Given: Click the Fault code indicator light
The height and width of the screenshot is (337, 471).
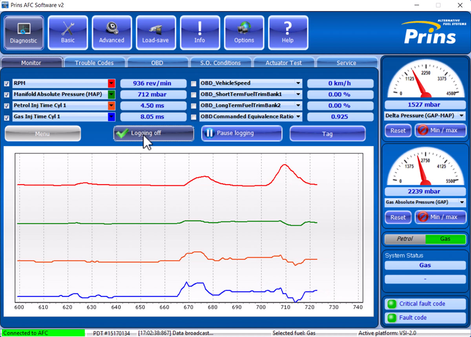Looking at the screenshot, I should (x=391, y=318).
